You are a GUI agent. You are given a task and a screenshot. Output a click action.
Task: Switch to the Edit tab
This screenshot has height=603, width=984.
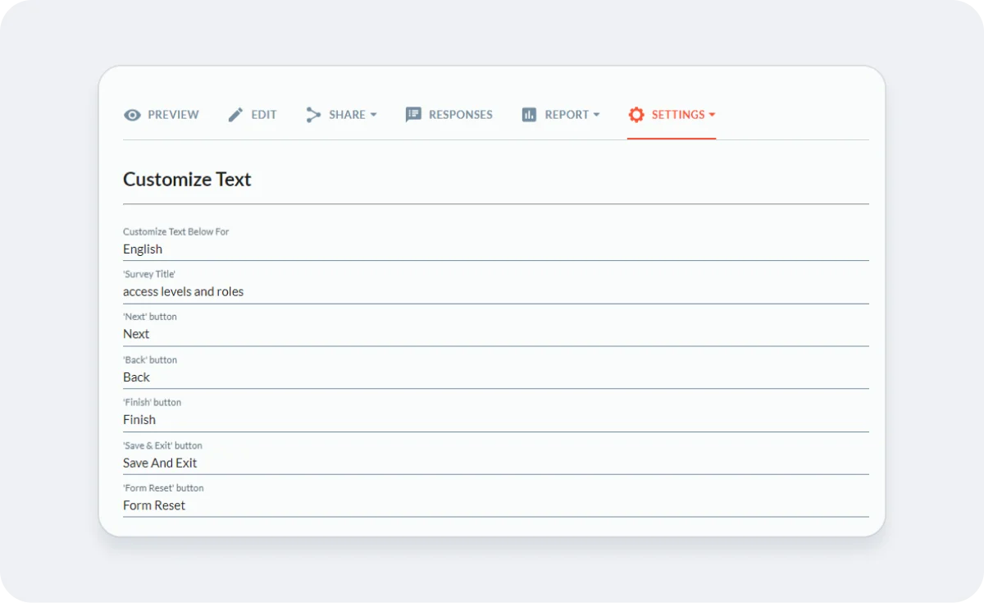[253, 115]
